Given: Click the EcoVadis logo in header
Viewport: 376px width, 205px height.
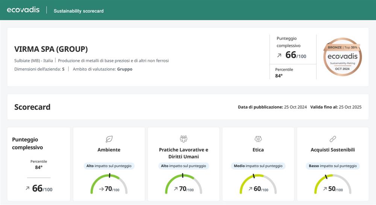Looking at the screenshot, I should pos(23,10).
